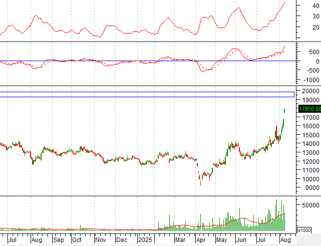Click the latest green candle near 17850
Viewport: 321px width, 246px height.
point(284,111)
